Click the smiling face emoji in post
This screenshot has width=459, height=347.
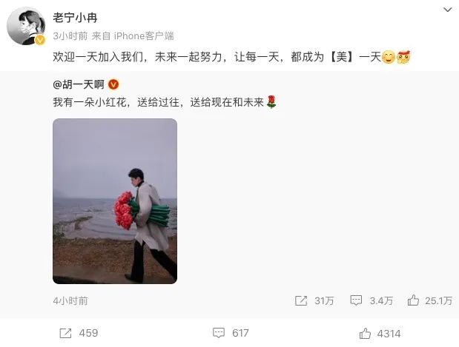coord(389,57)
